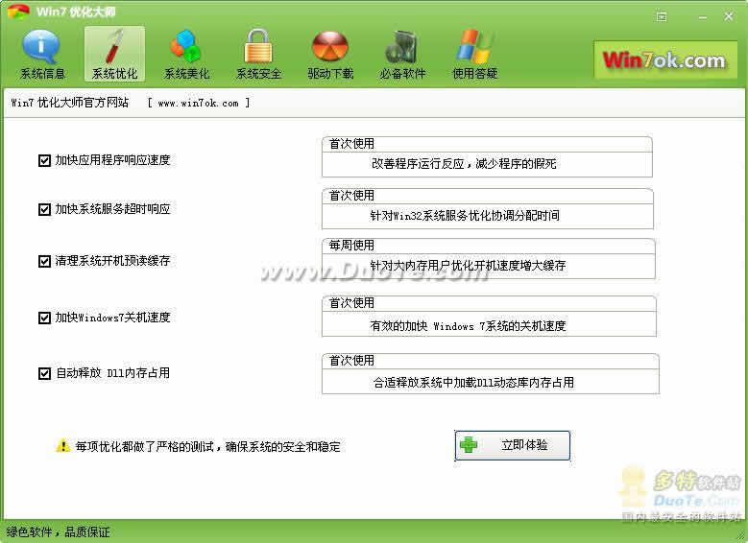Open the 系统信息 system info section
Image resolution: width=748 pixels, height=543 pixels.
(x=42, y=55)
